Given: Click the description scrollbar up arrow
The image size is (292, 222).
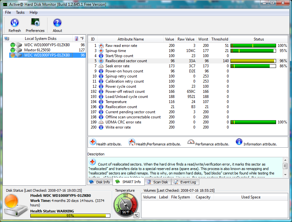Looking at the screenshot, I should [285, 160].
